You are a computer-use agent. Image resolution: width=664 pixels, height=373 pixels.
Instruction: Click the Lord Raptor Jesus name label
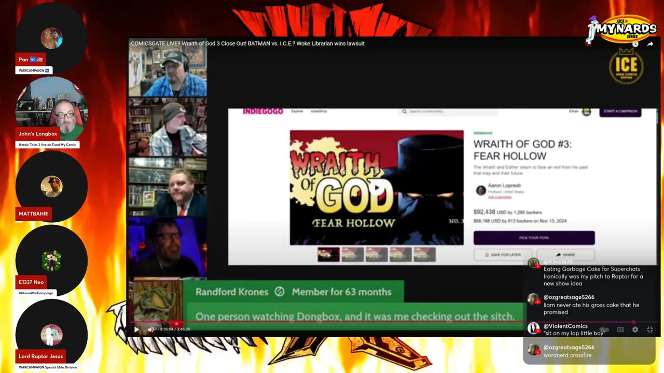pos(40,356)
